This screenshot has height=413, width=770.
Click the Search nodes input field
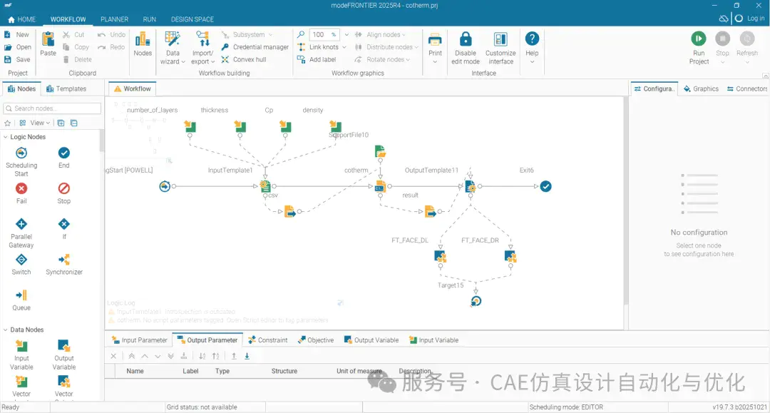[52, 108]
